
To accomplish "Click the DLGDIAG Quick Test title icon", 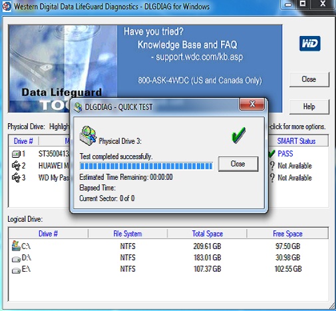I will coord(78,107).
